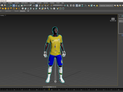Click the orange dome light icon
123x92 pixels.
click(x=3, y=8)
